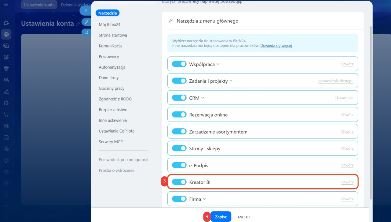Screen dimensions: 391x222
Task: Open the signature pen icon in sidebar
Action: [x=6, y=91]
